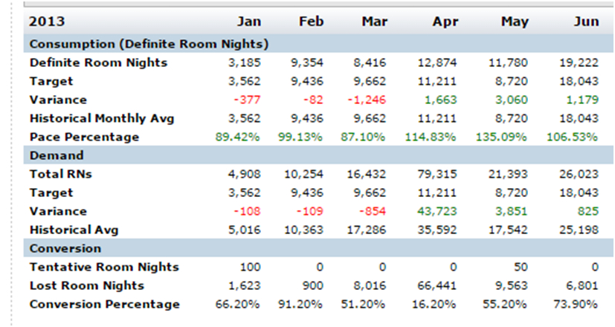Click the 2013 year heading
Image resolution: width=615 pixels, height=327 pixels.
tap(47, 21)
